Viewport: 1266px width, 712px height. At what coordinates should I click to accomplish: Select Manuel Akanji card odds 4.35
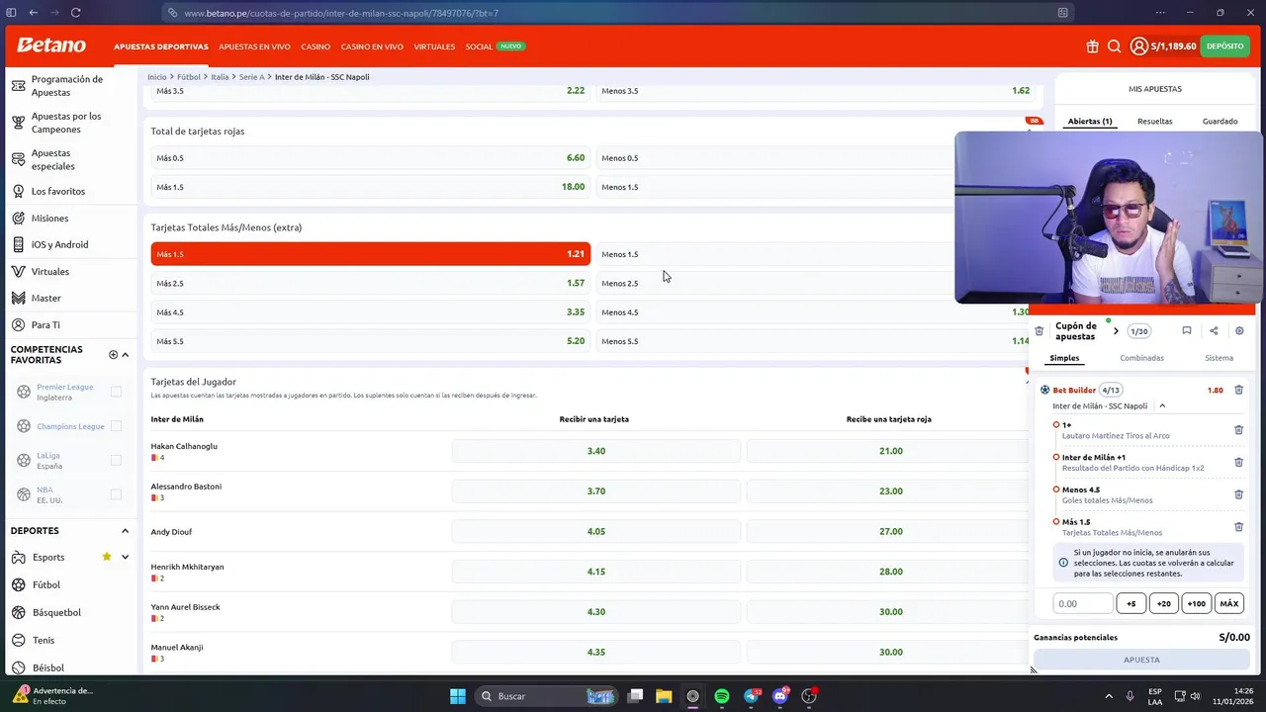595,653
